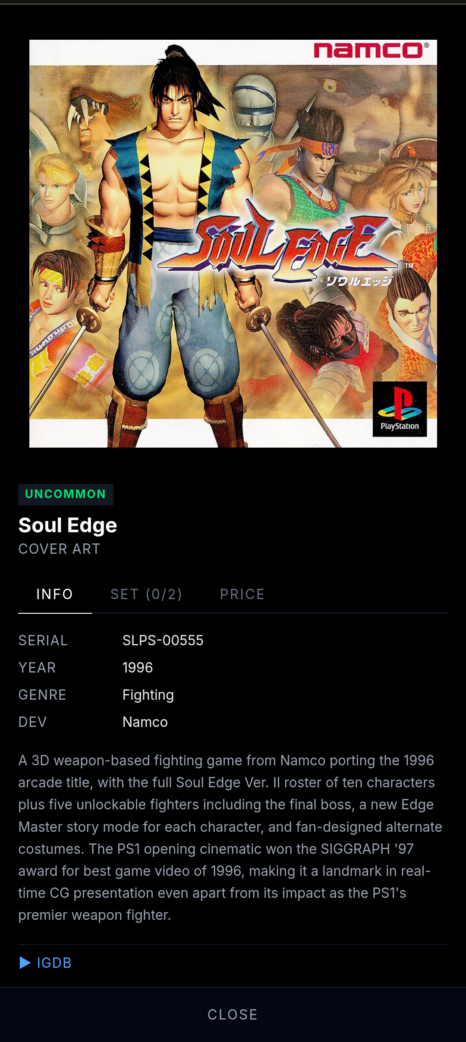Click the Fighting genre value
Viewport: 466px width, 1042px height.
(148, 695)
